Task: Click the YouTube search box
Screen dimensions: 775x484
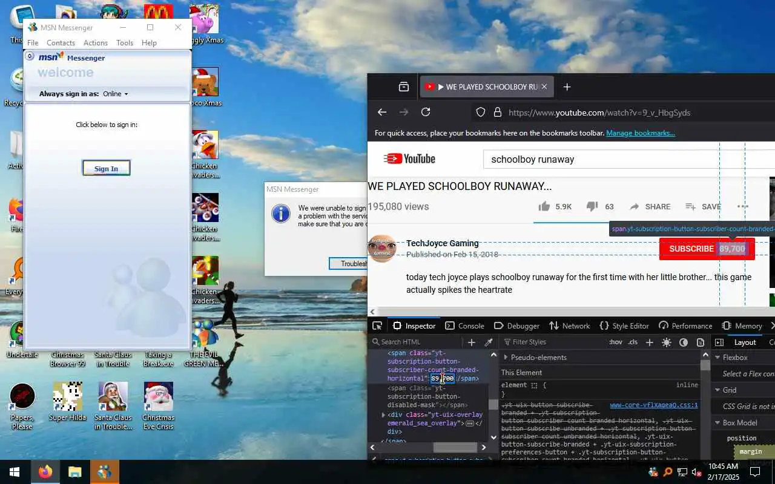Action: (630, 160)
